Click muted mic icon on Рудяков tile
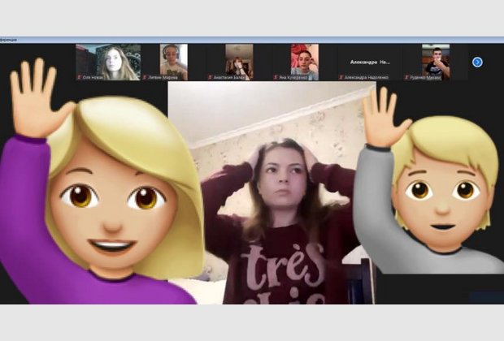504x341 pixels. point(406,77)
